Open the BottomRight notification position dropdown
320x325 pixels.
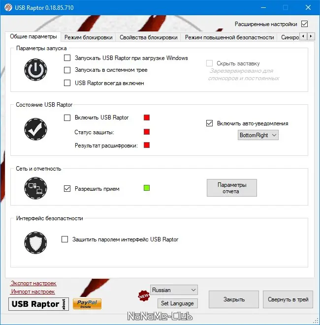click(x=258, y=135)
